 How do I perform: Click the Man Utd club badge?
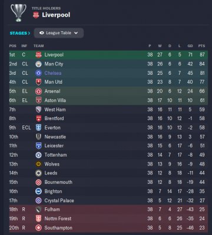click(38, 82)
